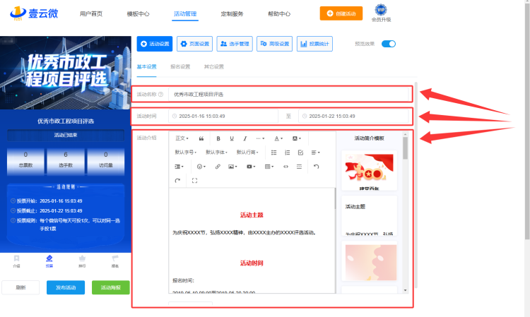Viewport: 530px width, 317px height.
Task: Click the code block icon
Action: pos(286,167)
